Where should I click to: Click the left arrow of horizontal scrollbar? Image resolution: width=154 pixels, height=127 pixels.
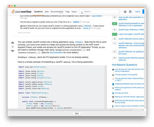[8, 110]
